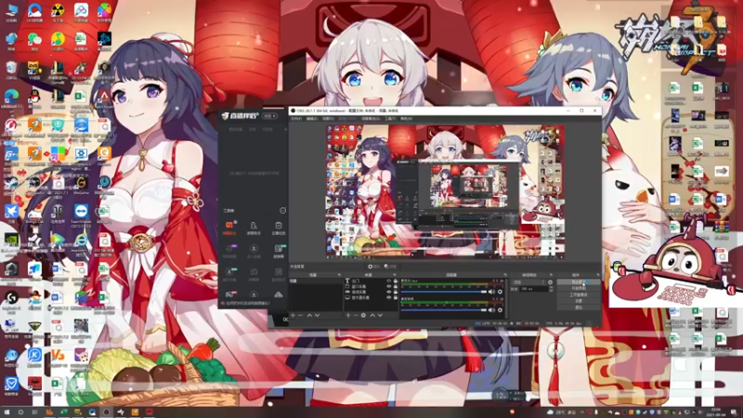Open the WeChat desktop icon
The width and height of the screenshot is (743, 418).
point(34,39)
